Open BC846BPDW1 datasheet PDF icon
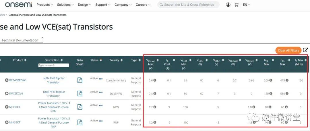The height and width of the screenshot is (131, 310). [80, 80]
